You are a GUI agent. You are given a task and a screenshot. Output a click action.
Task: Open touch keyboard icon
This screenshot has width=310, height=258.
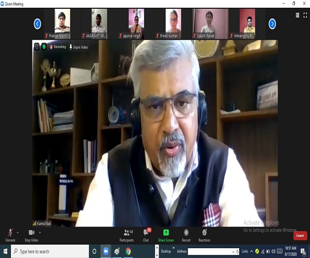280,251
